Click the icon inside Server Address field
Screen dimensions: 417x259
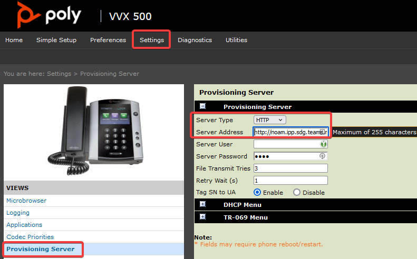tap(322, 132)
